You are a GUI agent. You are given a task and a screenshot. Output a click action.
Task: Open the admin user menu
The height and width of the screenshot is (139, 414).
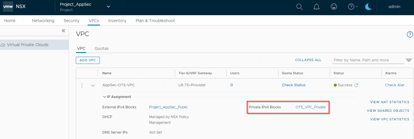coord(394,7)
